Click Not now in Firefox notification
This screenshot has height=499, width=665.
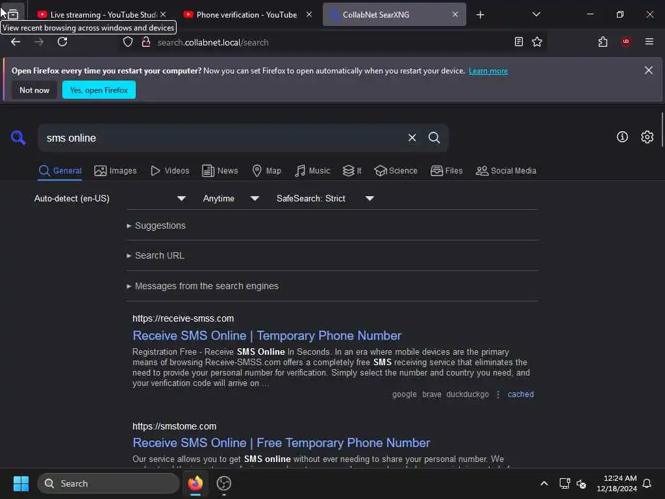34,90
